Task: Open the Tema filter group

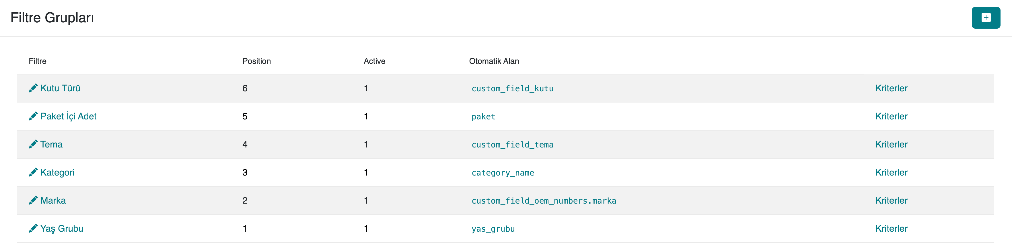Action: [51, 145]
